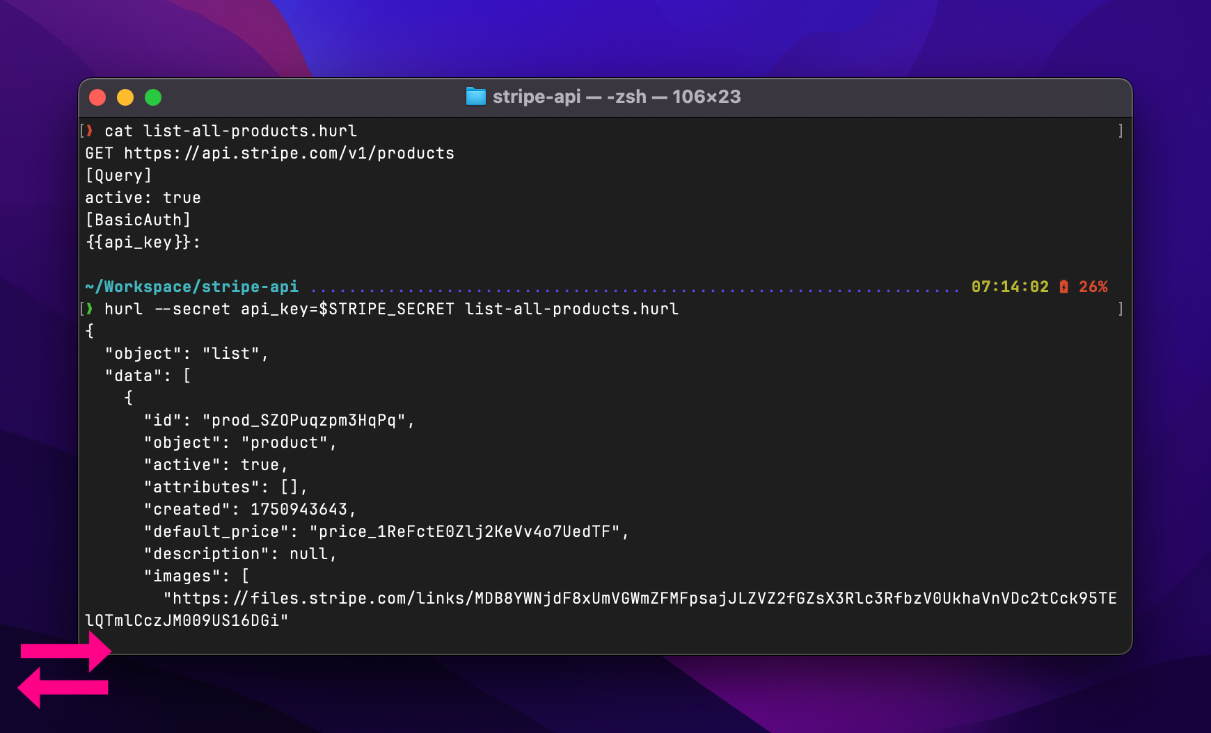Close the terminal with the red button
This screenshot has width=1211, height=733.
(x=97, y=97)
